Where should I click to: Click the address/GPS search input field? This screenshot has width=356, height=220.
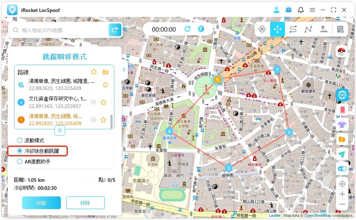point(61,30)
